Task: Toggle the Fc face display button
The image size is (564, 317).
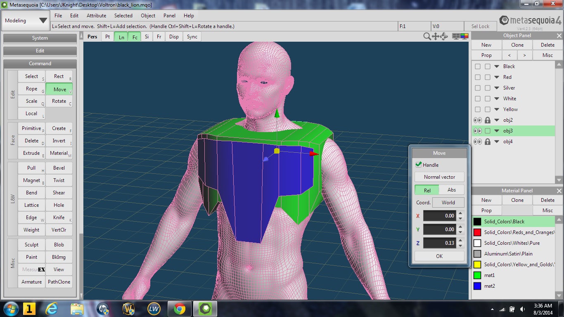Action: pyautogui.click(x=135, y=37)
